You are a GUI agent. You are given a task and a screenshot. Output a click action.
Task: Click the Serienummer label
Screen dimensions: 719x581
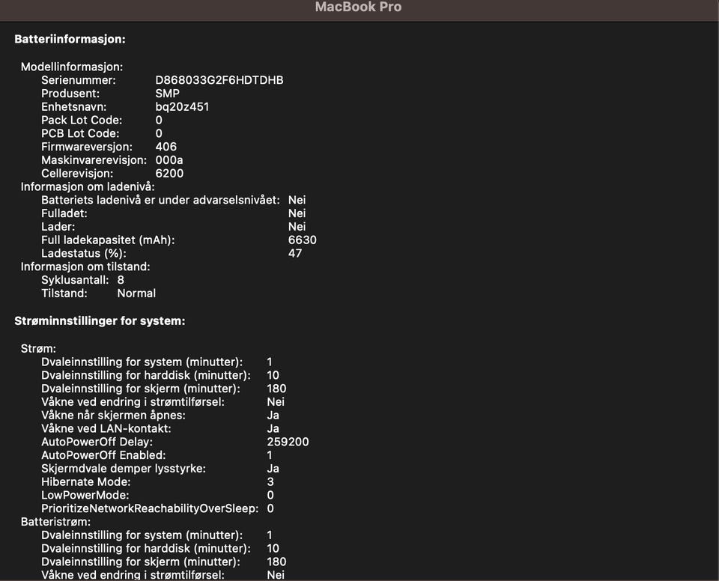(x=79, y=80)
